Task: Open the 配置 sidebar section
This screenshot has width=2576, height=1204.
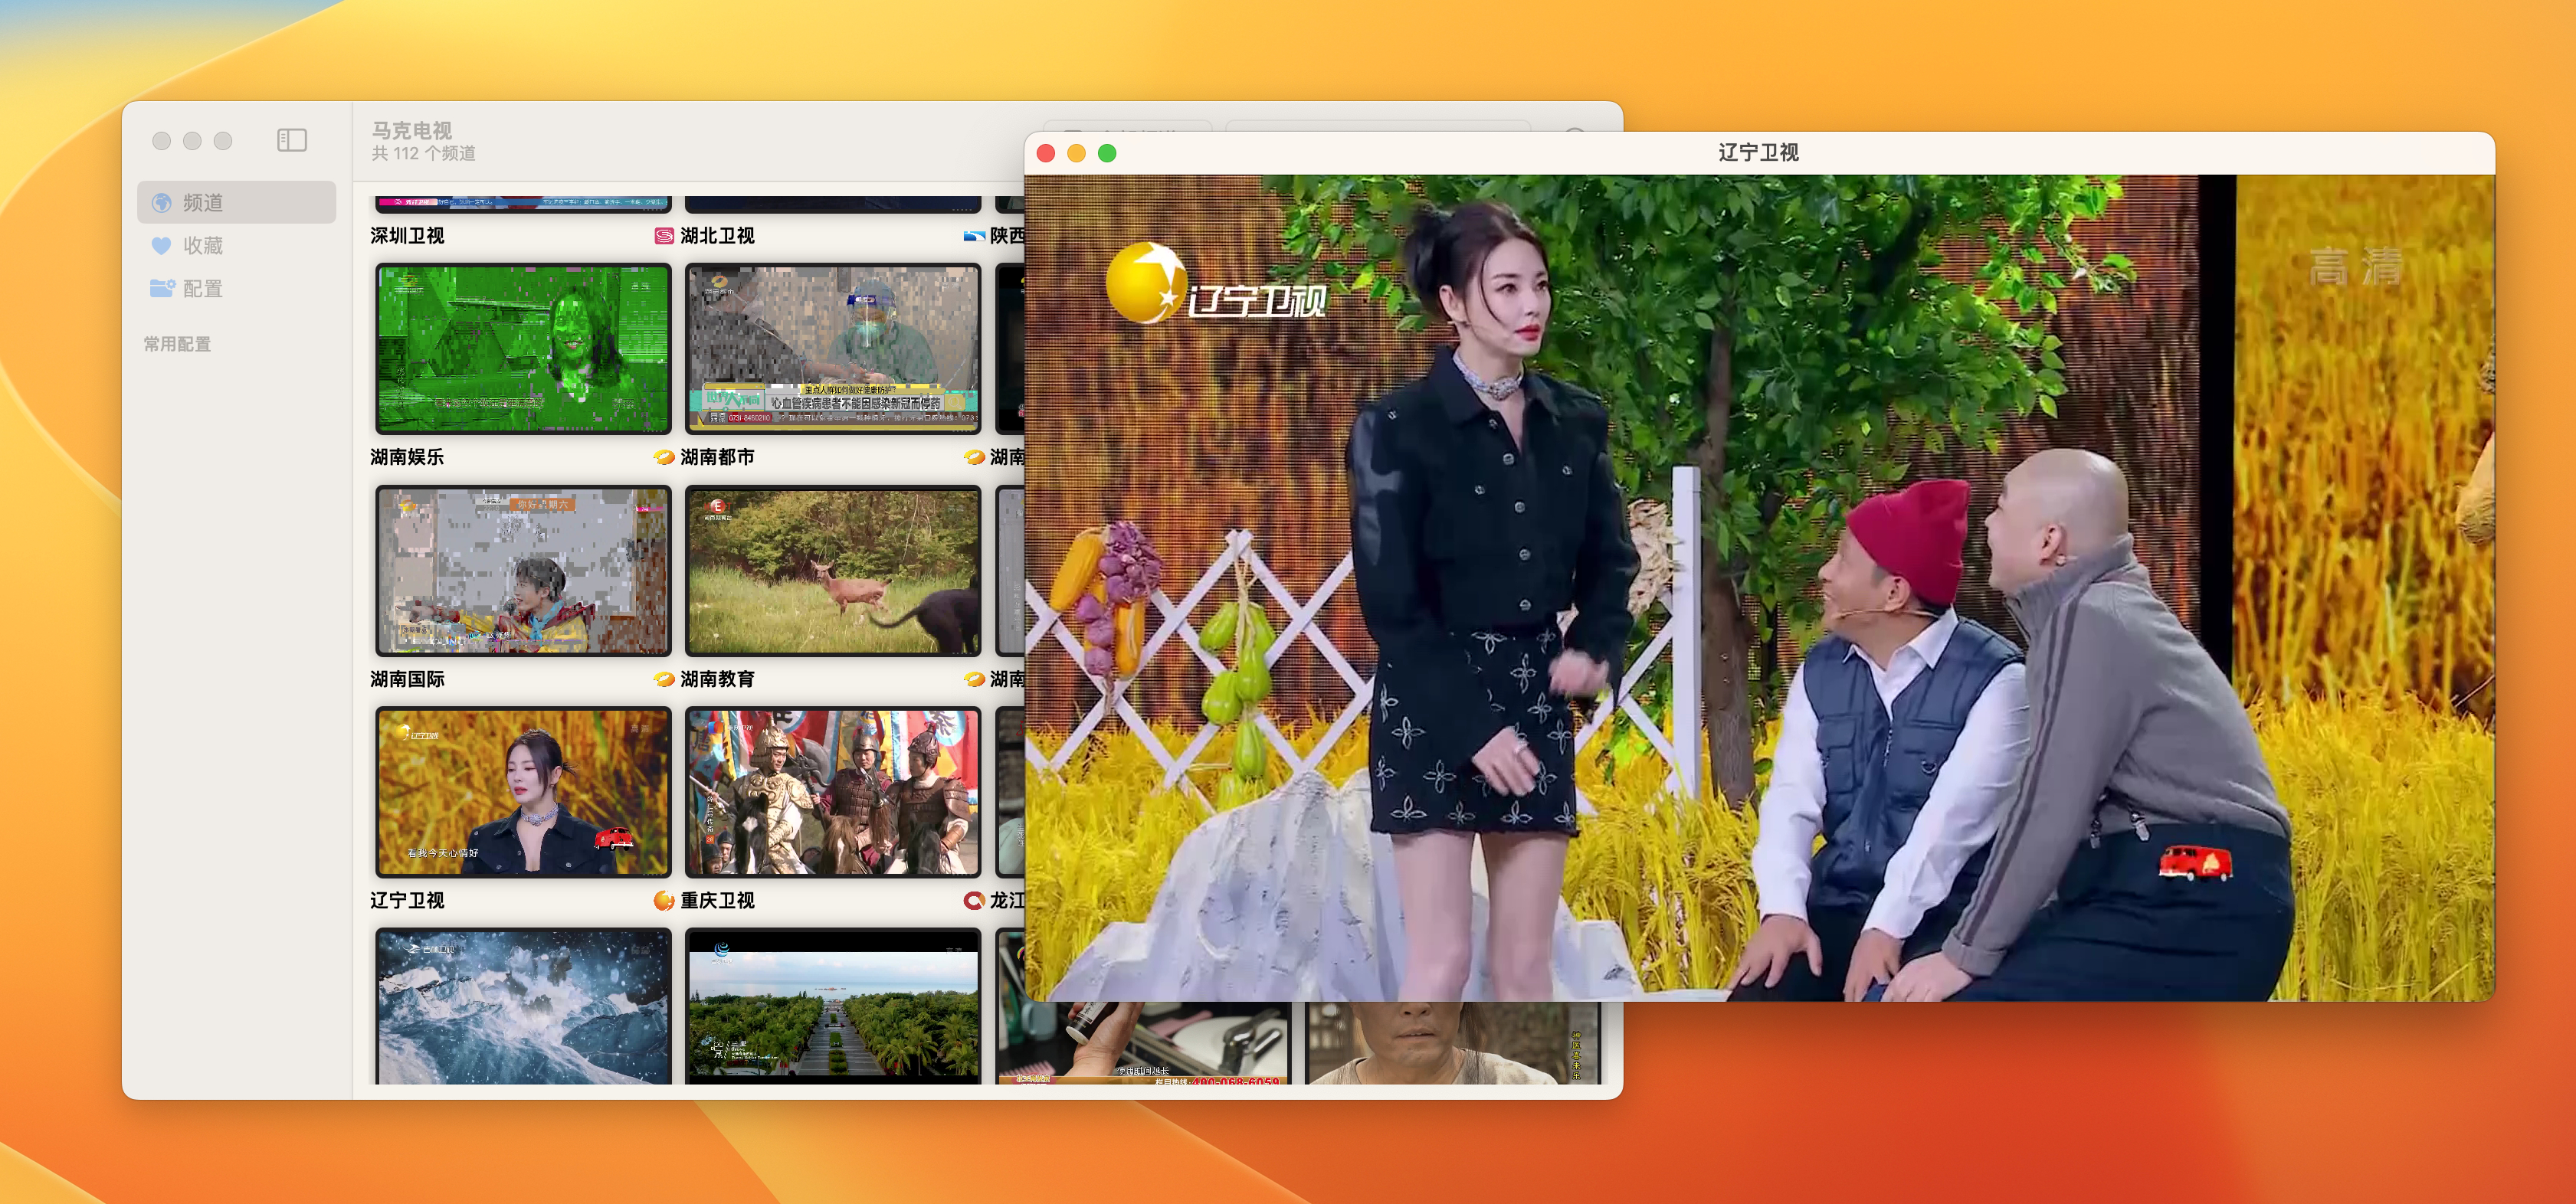Action: [203, 289]
